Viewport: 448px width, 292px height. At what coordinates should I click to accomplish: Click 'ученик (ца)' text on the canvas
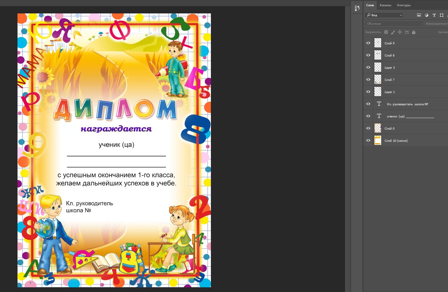pos(116,145)
